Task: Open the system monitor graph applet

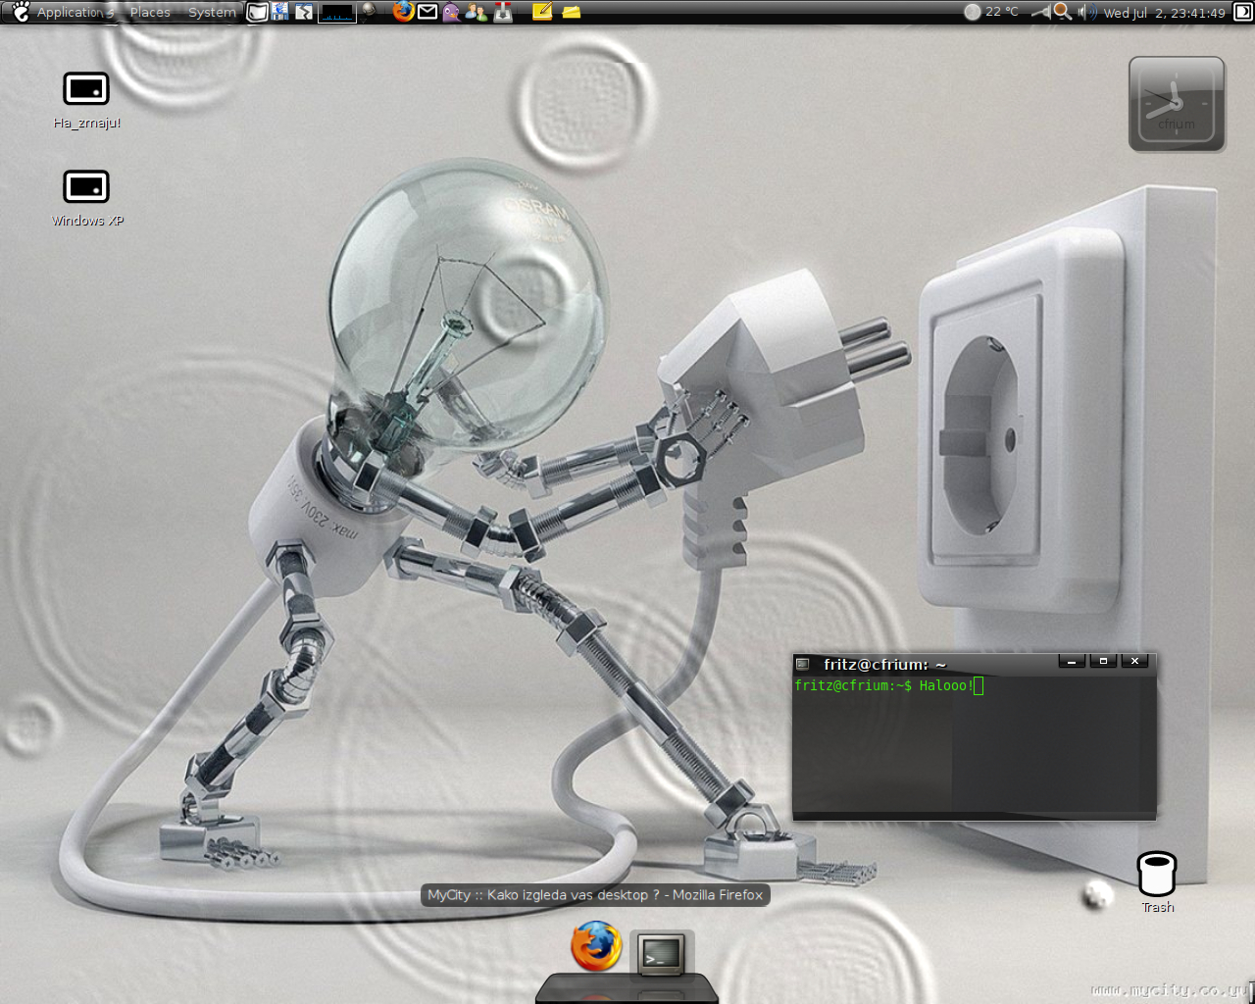Action: (x=336, y=13)
